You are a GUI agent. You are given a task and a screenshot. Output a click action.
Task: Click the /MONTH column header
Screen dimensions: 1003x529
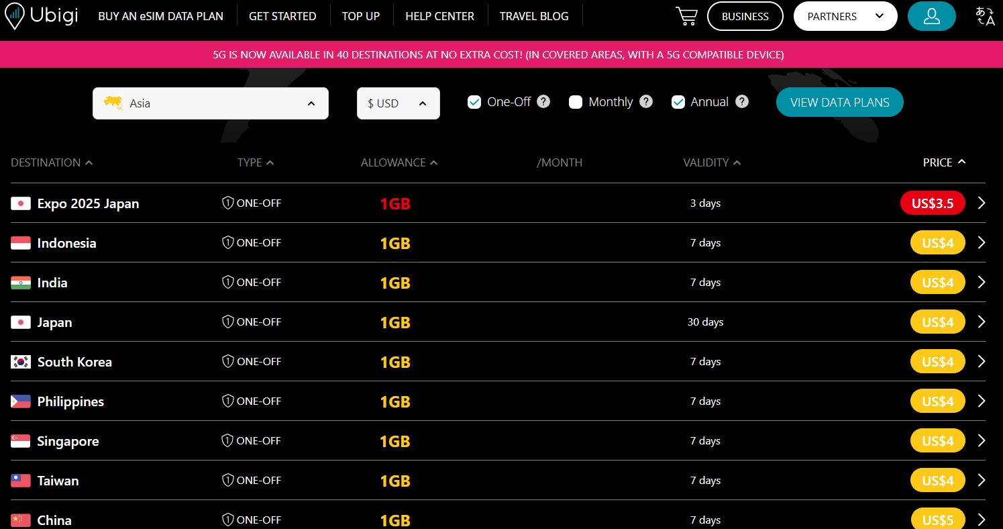(560, 162)
